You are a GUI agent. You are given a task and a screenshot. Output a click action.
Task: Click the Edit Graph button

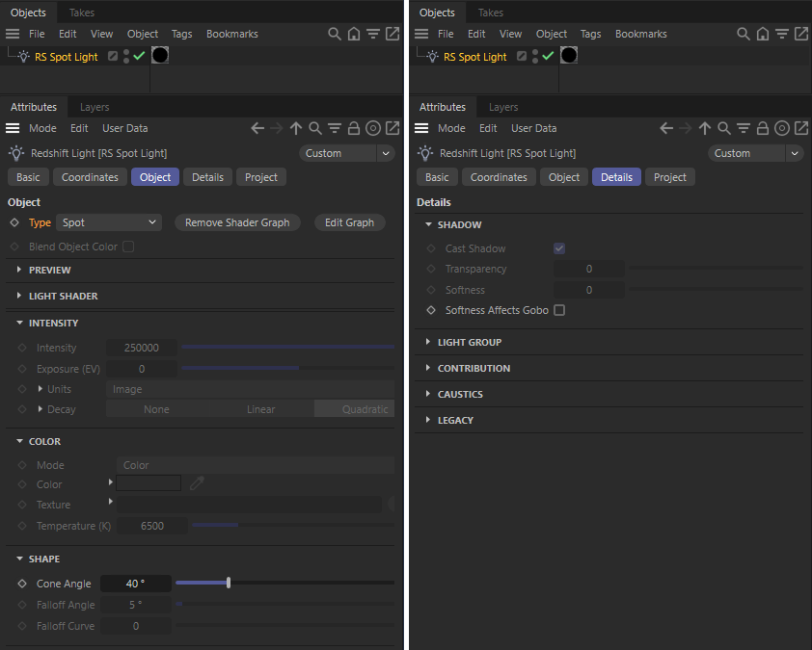[x=349, y=222]
